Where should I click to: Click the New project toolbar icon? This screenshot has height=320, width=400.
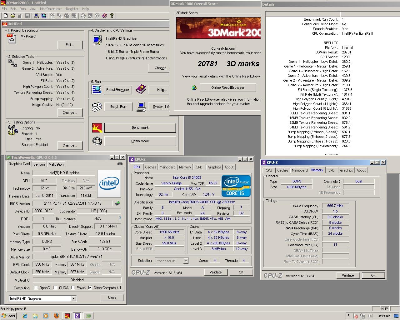pyautogui.click(x=5, y=16)
